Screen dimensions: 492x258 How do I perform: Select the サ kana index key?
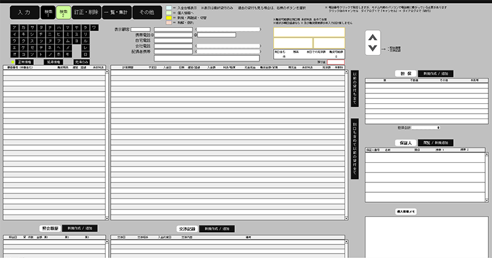tap(33, 28)
